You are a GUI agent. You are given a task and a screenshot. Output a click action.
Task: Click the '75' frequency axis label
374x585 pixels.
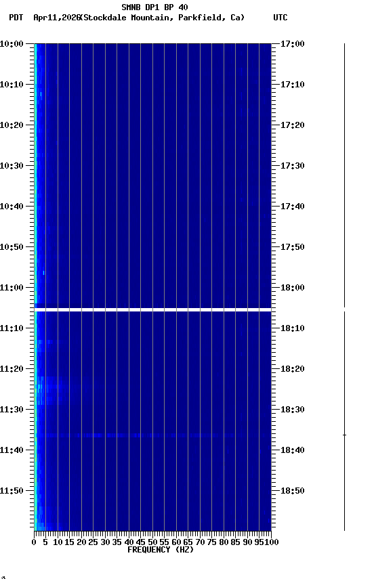click(x=211, y=543)
